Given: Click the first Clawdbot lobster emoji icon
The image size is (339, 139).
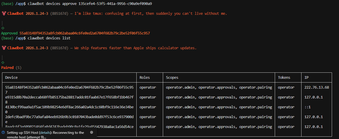Looking at the screenshot, I should tap(4, 14).
